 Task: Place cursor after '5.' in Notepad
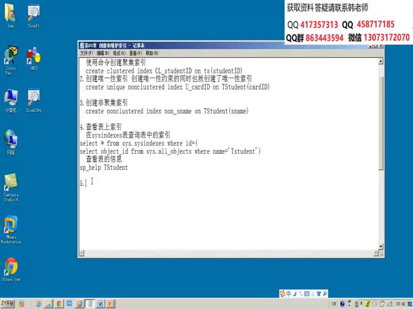point(86,183)
